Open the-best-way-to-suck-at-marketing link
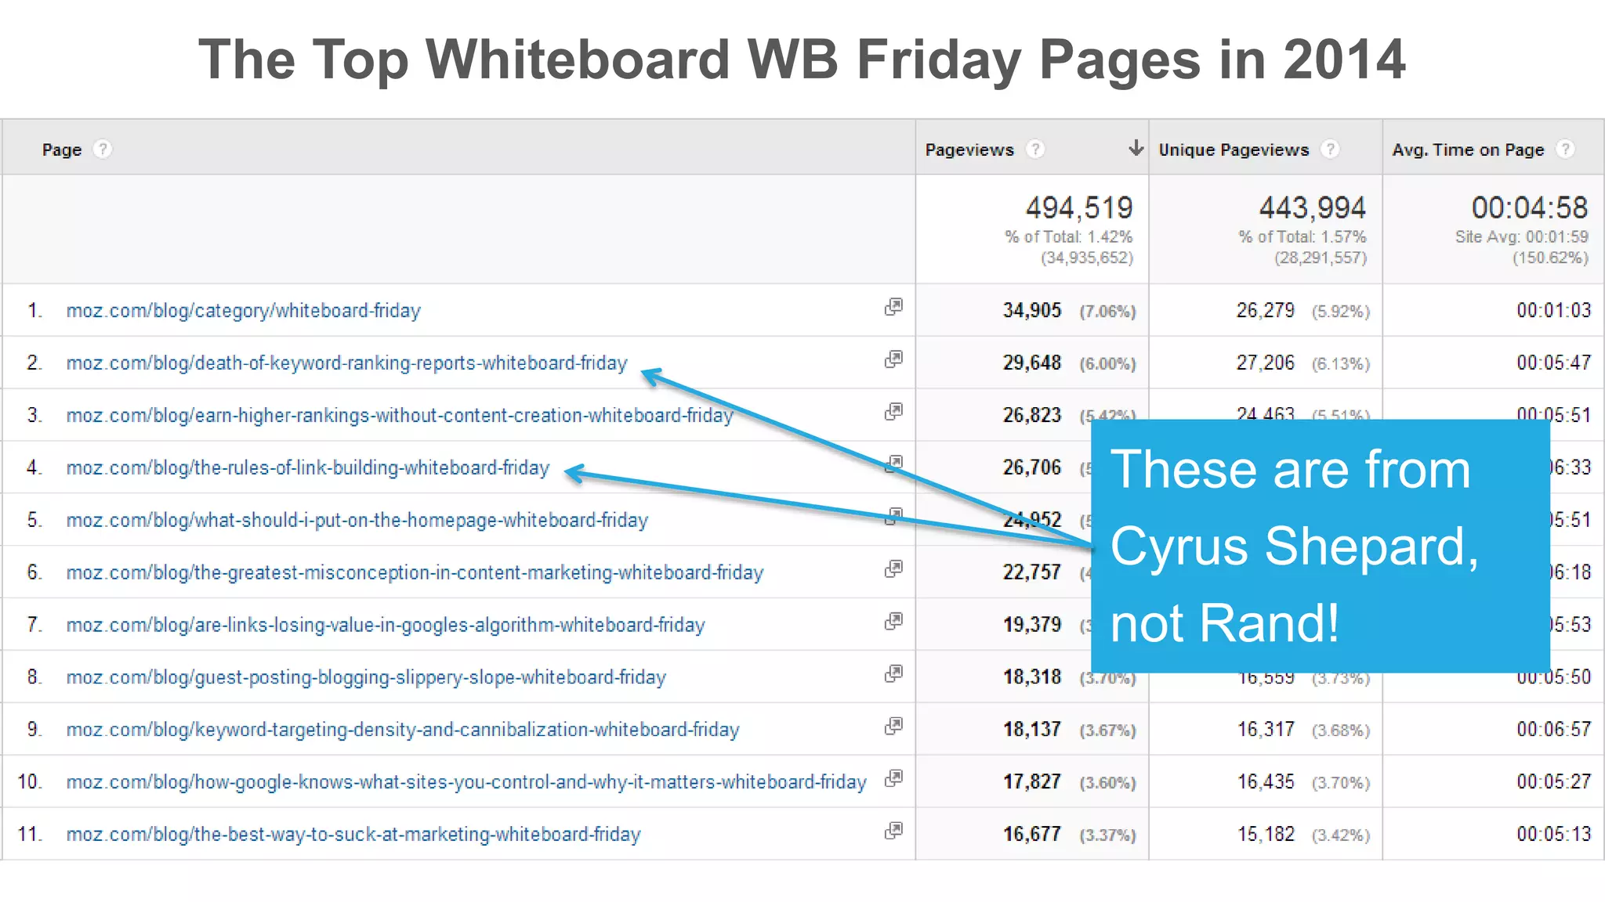 (353, 835)
